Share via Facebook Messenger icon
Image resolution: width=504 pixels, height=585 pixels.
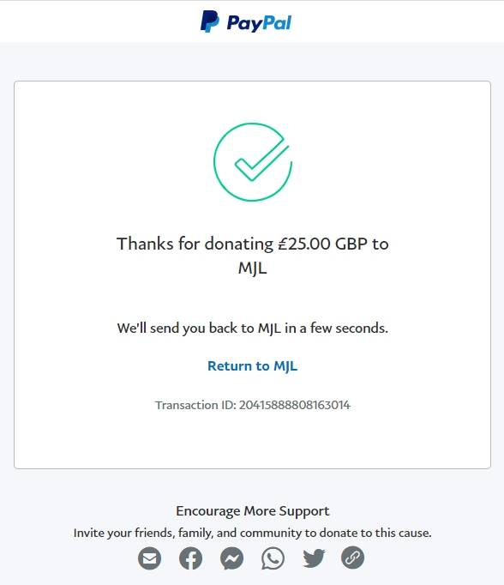click(231, 558)
